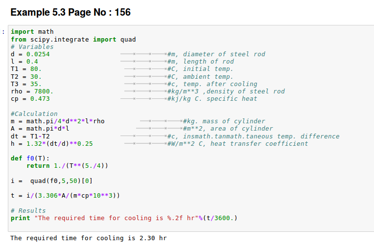The image size is (374, 249).
Task: Click the 'def f0(T):' function definition
Action: [30, 158]
